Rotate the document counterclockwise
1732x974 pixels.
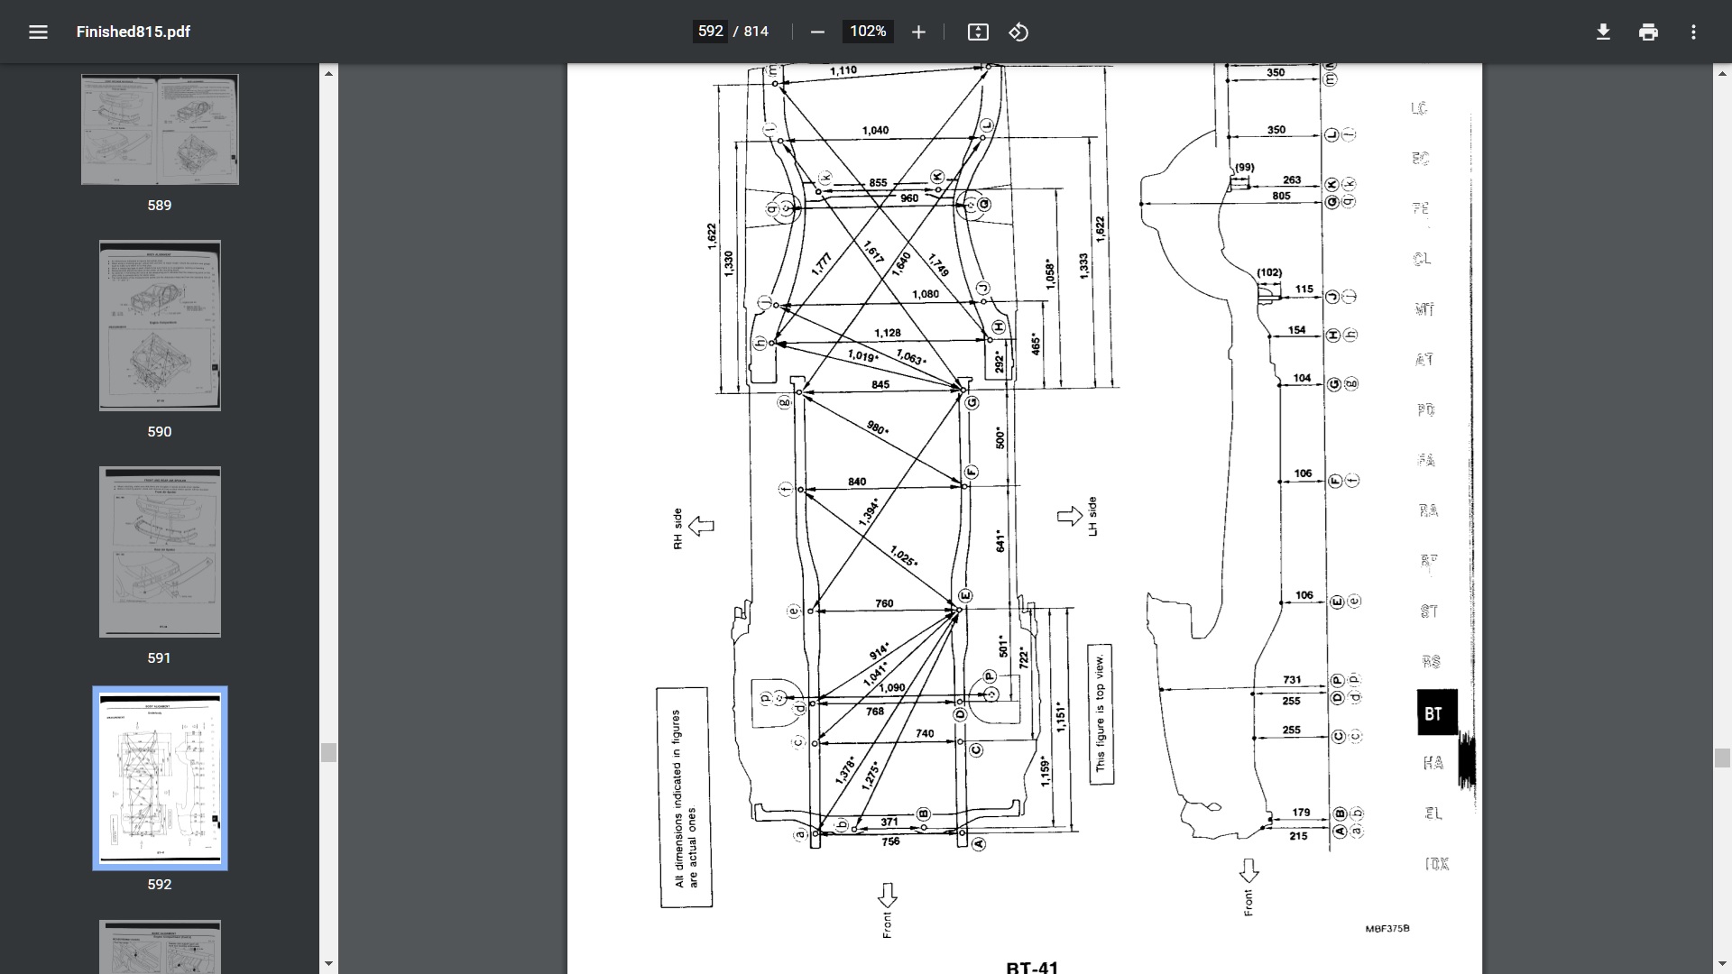click(x=1018, y=32)
